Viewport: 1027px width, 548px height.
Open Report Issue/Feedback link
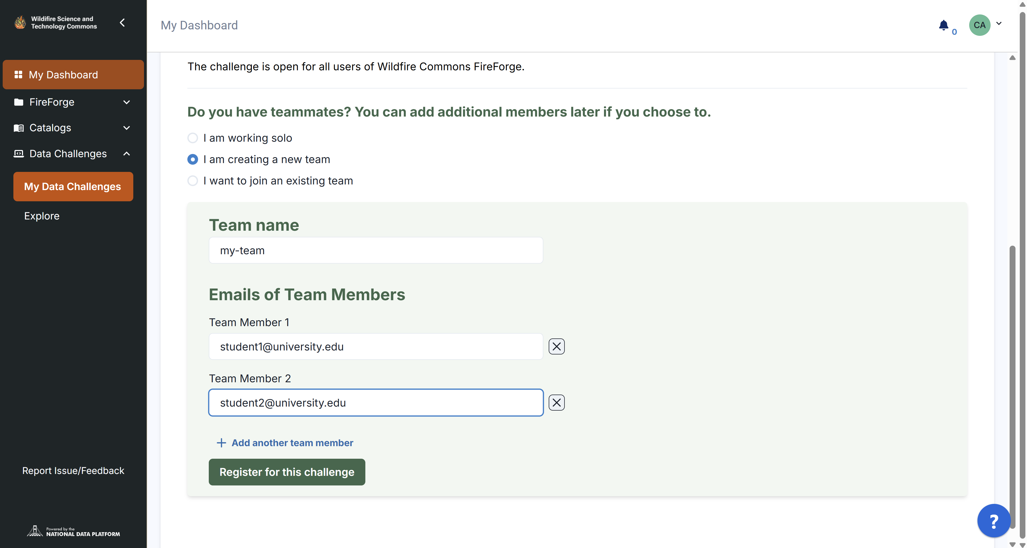coord(73,471)
